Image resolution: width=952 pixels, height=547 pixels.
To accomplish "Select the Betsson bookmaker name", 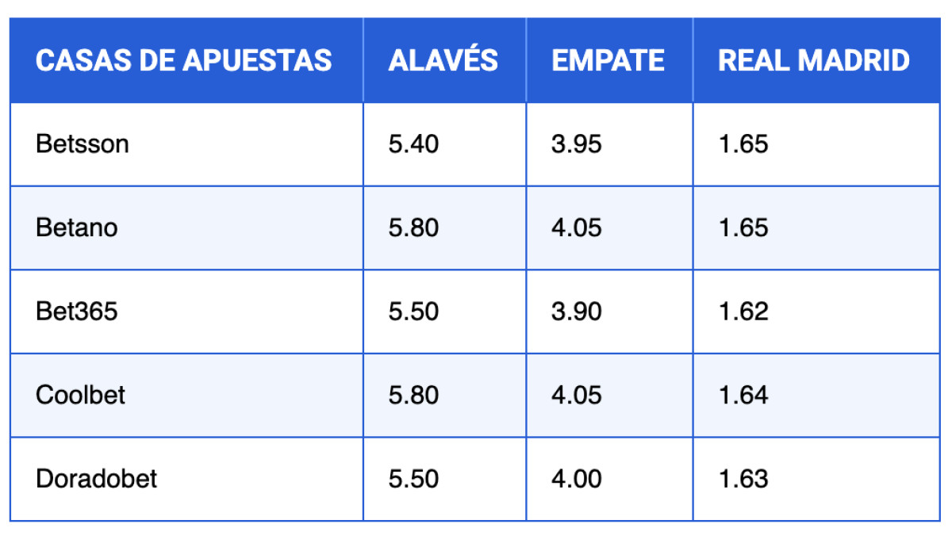I will point(83,144).
